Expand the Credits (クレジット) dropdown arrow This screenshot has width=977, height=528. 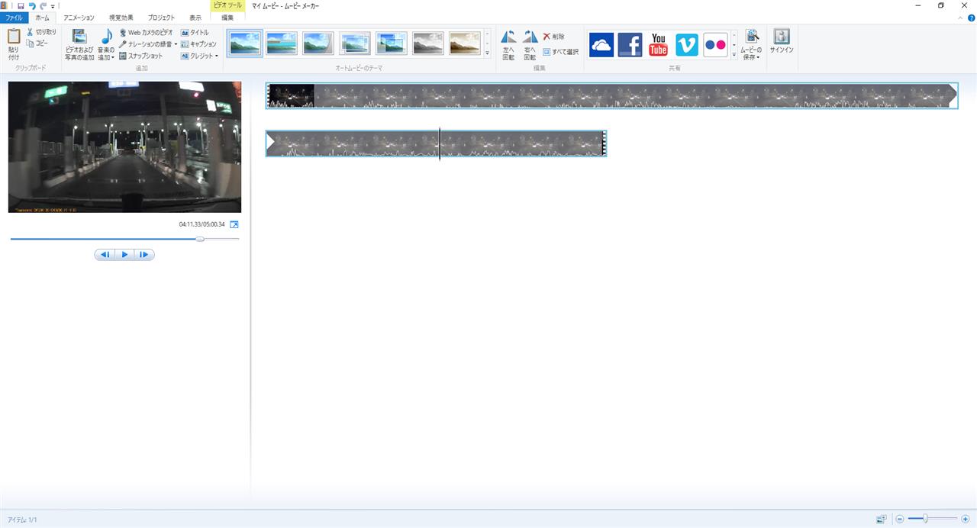(x=217, y=56)
